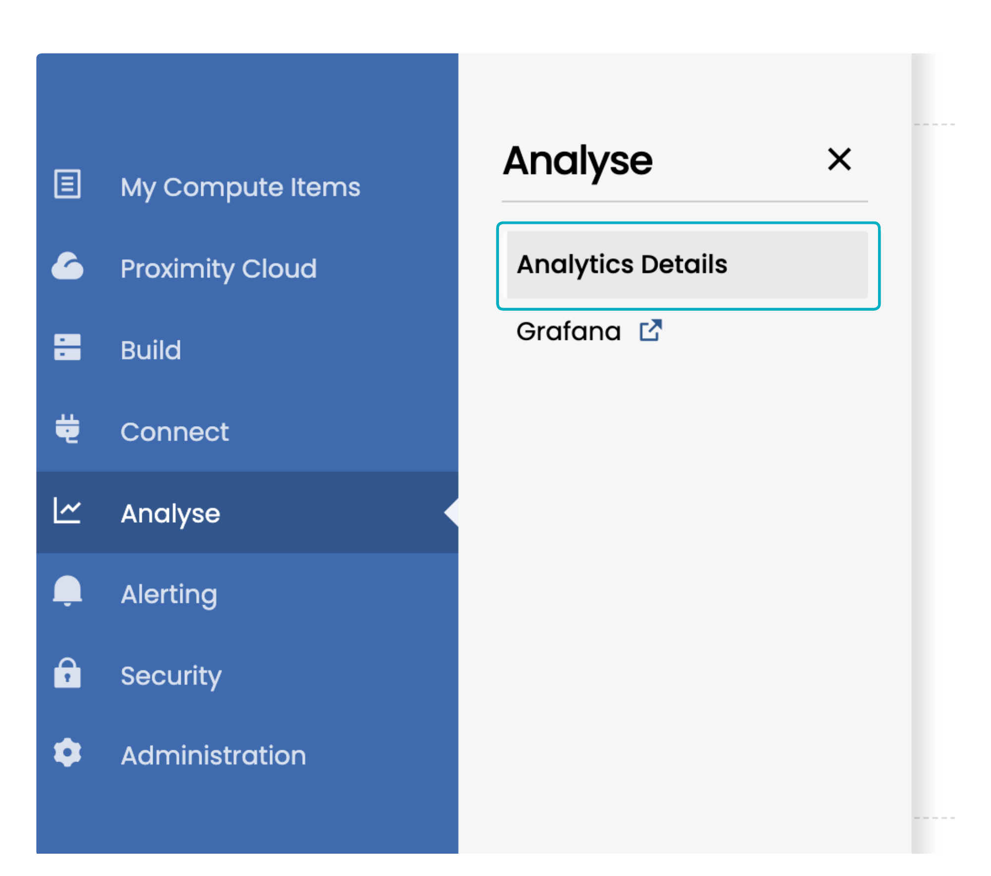
Task: Click the Proximity Cloud cloud icon
Action: click(x=67, y=267)
